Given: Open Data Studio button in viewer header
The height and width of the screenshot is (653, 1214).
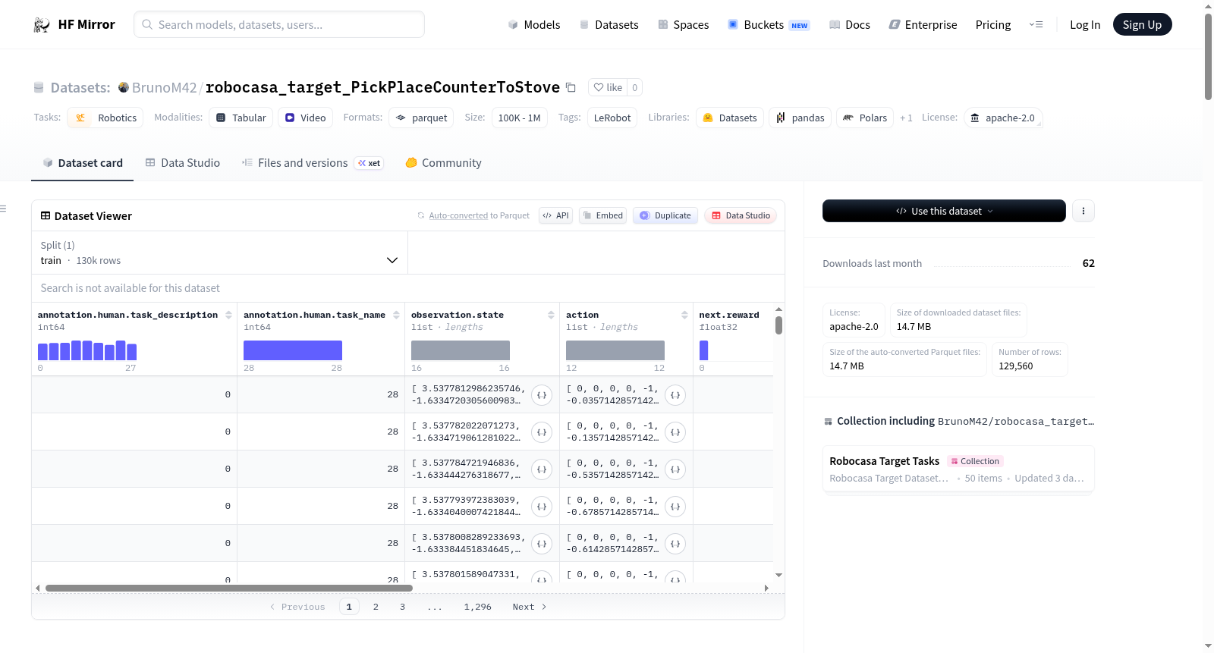Looking at the screenshot, I should coord(741,215).
